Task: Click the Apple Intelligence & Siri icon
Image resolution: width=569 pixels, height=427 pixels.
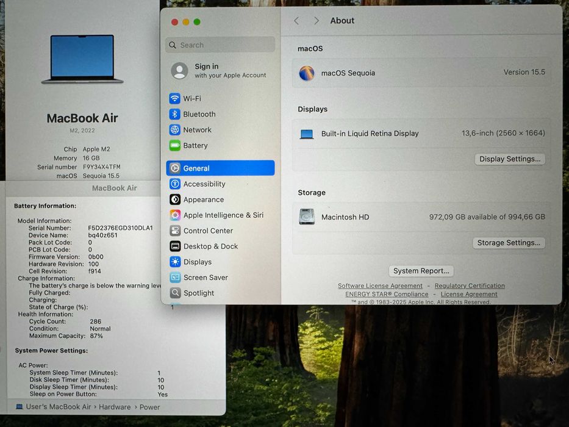Action: pyautogui.click(x=175, y=215)
